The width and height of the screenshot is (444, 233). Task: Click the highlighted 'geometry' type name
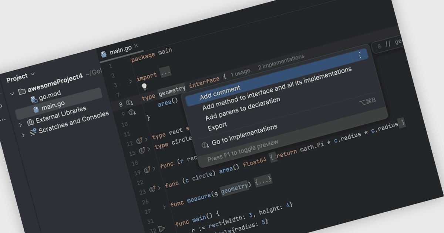[172, 91]
